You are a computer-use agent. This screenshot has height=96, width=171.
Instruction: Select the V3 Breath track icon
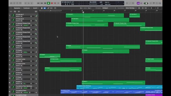(13, 47)
